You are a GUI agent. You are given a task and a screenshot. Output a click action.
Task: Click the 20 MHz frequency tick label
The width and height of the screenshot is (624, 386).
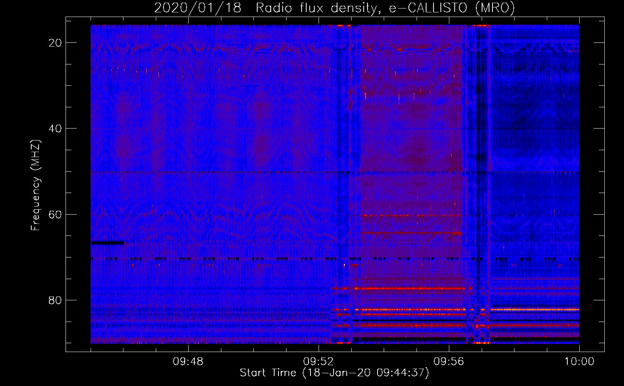tap(56, 43)
